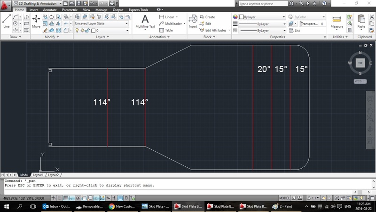Click the search binoculars icon
This screenshot has width=376, height=212.
[x=291, y=3]
